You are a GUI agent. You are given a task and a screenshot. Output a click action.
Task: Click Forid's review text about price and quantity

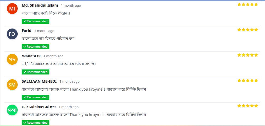pos(48,39)
